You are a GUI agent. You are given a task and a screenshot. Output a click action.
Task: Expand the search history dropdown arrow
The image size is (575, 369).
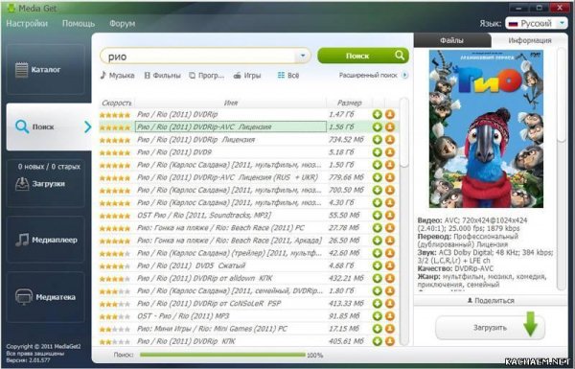[303, 56]
